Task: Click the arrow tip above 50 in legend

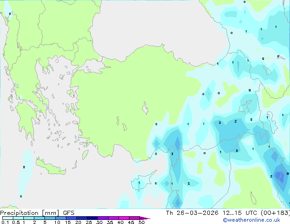Action: 145,218
